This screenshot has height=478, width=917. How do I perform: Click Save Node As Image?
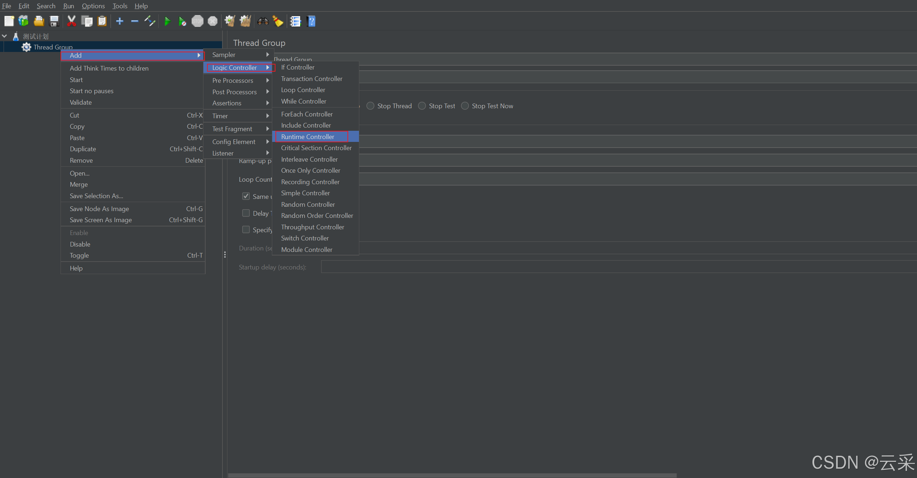pyautogui.click(x=133, y=209)
